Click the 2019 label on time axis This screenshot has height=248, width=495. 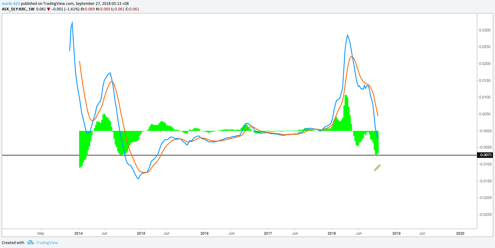pyautogui.click(x=396, y=233)
